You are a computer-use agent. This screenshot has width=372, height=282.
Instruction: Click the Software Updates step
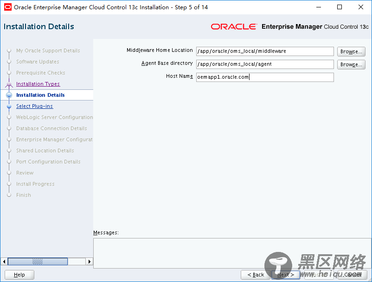tap(38, 62)
